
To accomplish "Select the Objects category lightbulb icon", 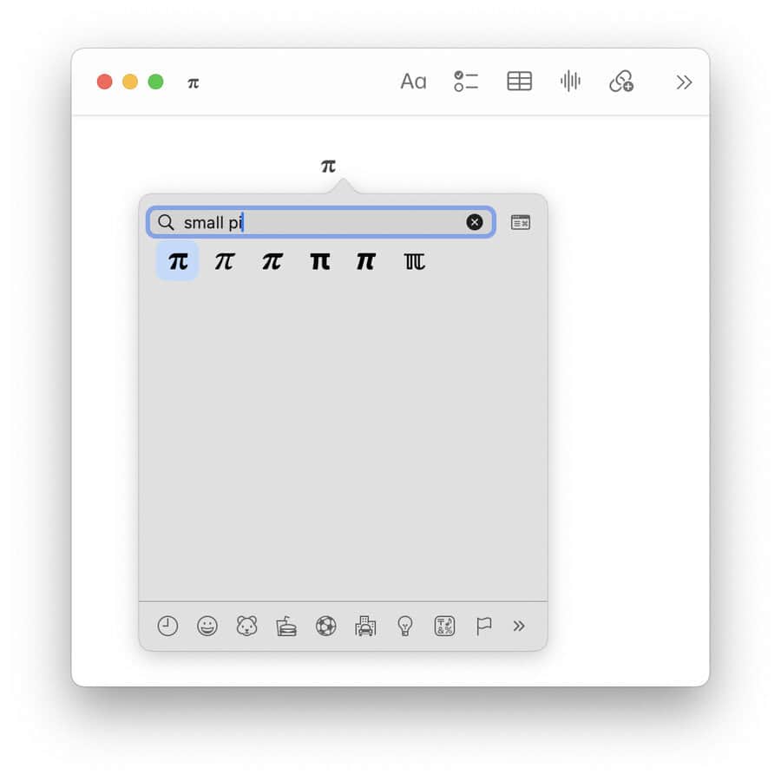I will click(x=404, y=626).
